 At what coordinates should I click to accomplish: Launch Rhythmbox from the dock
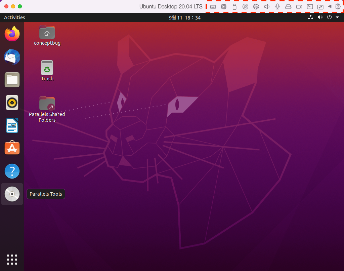click(12, 103)
